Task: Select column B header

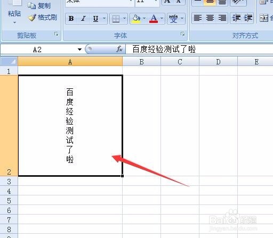Action: coord(141,62)
